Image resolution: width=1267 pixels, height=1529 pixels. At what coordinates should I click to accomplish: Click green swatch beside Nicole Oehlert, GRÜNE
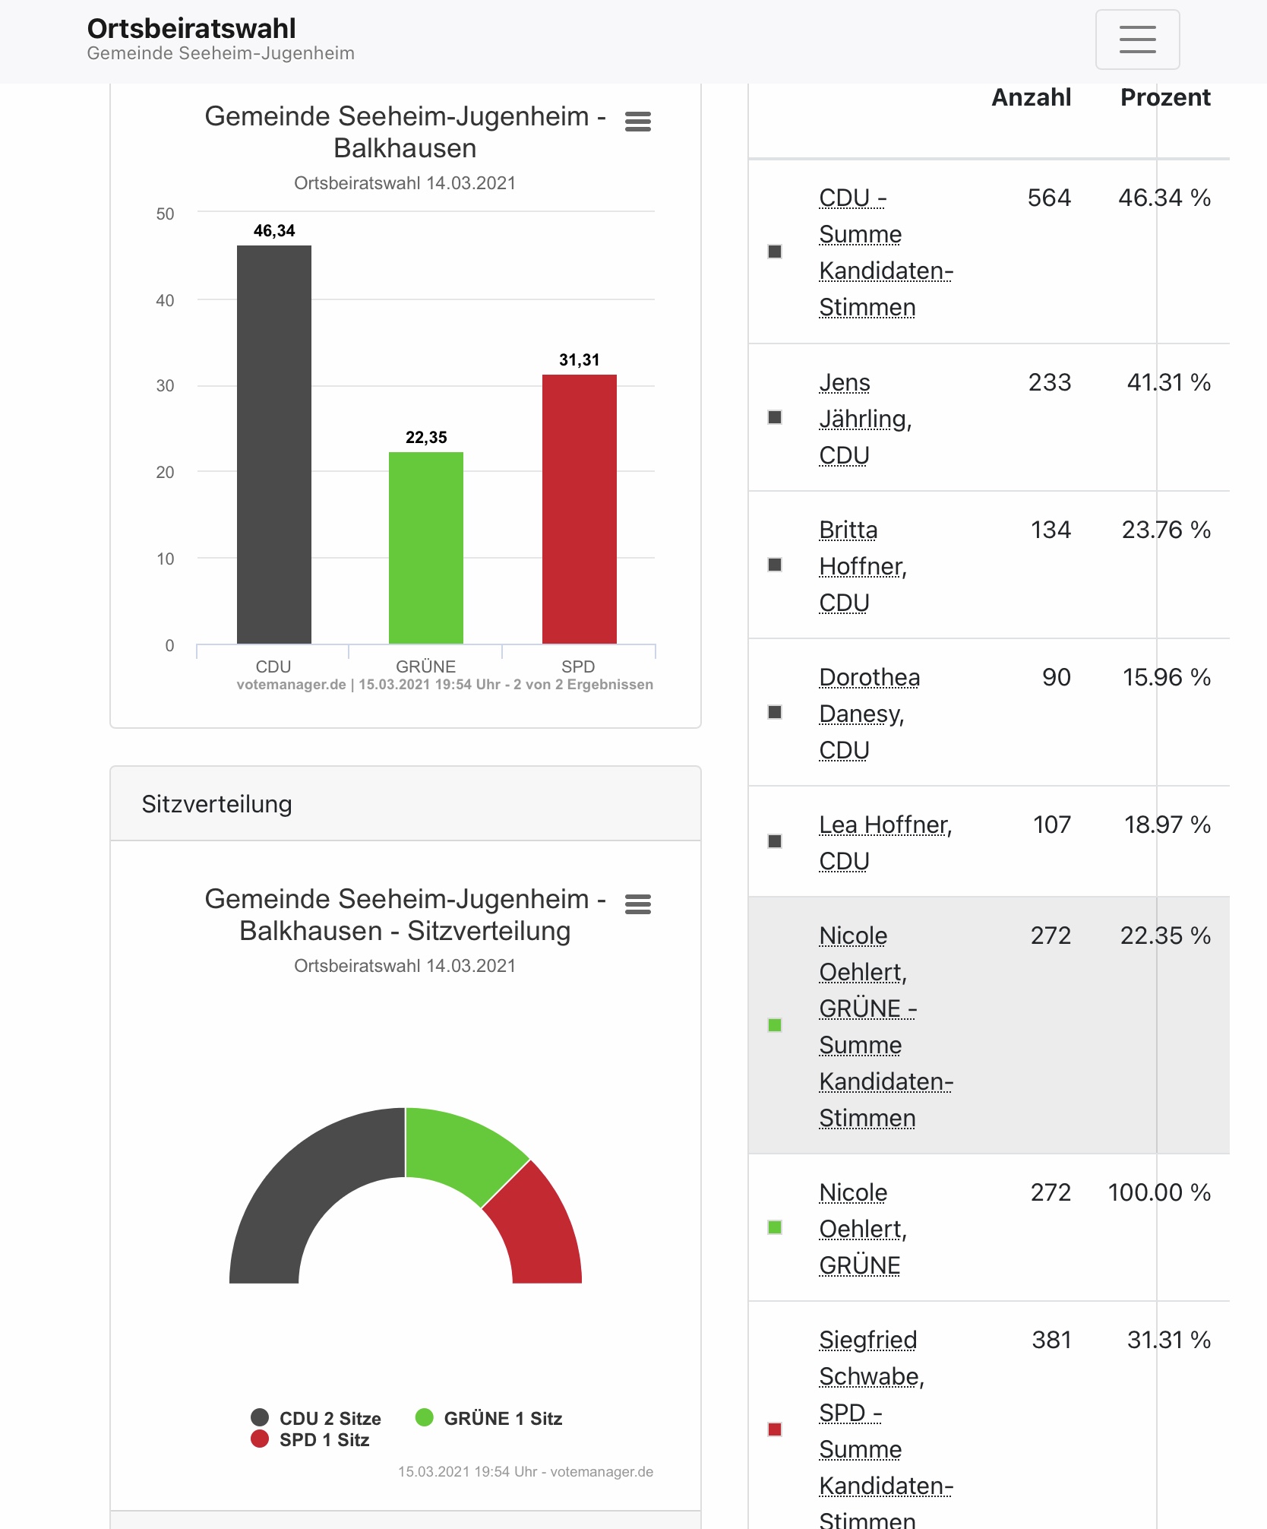click(x=775, y=1227)
